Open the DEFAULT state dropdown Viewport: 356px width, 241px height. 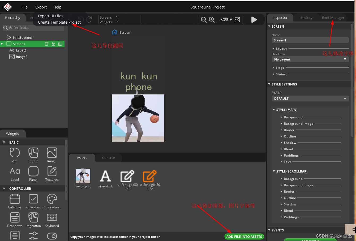pyautogui.click(x=310, y=98)
